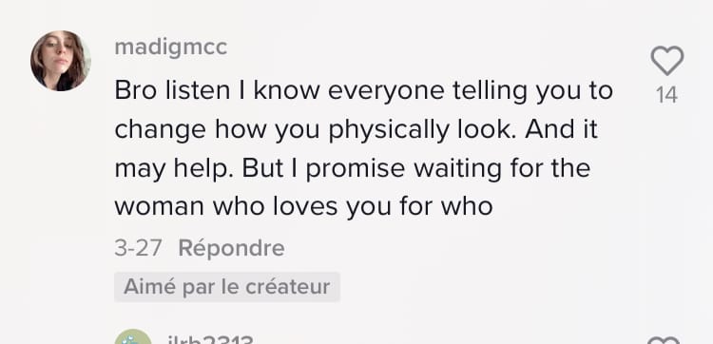The height and width of the screenshot is (344, 713).
Task: Open the green avatar of the next commenter
Action: [133, 338]
